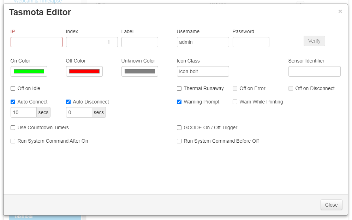Check Run System Command After On
352x220 pixels.
pyautogui.click(x=13, y=141)
